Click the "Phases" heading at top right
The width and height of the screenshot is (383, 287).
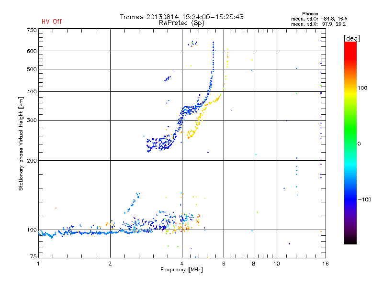pyautogui.click(x=310, y=14)
